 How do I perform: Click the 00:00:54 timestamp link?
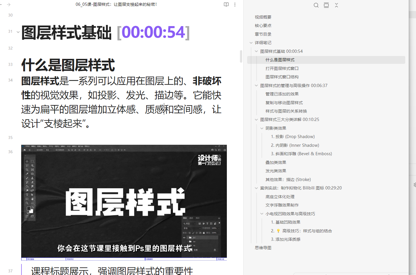(153, 32)
